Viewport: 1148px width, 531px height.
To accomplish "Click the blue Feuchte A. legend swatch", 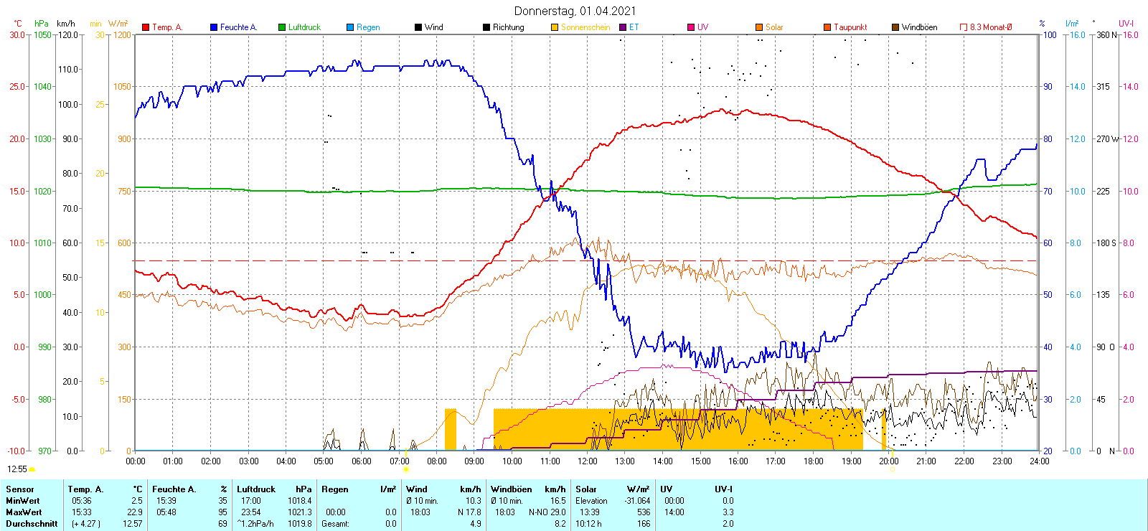I will pyautogui.click(x=214, y=27).
